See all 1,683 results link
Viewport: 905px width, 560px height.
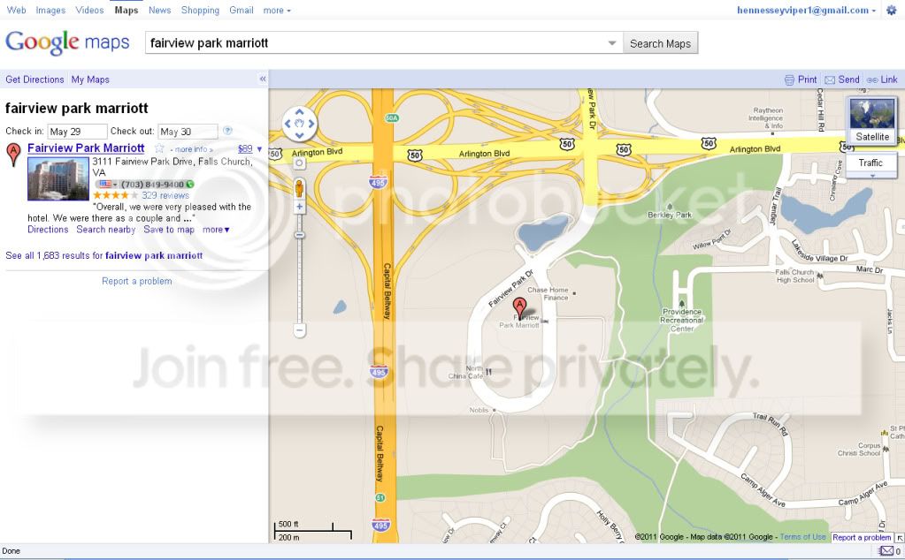[104, 255]
